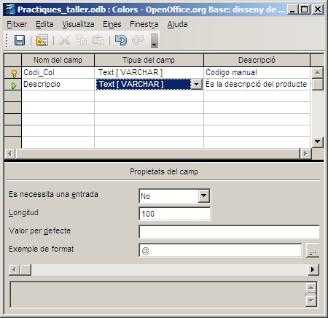Click the Cut scissors icon

point(65,40)
